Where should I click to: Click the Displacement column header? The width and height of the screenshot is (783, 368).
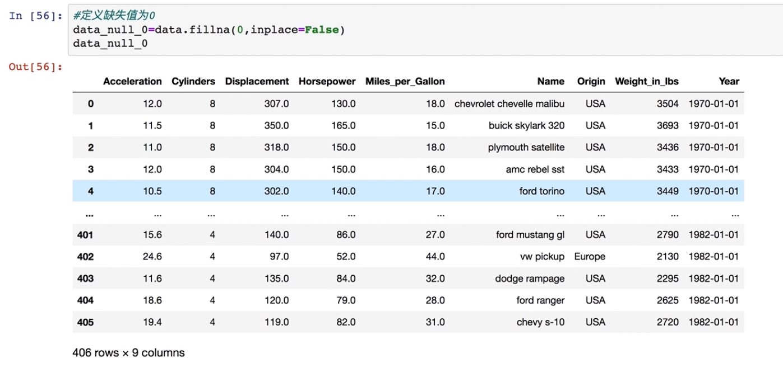pos(257,81)
